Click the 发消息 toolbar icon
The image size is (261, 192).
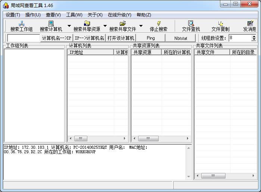click(250, 23)
